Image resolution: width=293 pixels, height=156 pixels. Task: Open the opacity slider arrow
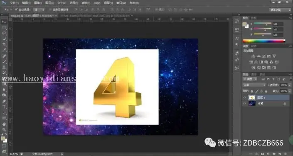290,85
